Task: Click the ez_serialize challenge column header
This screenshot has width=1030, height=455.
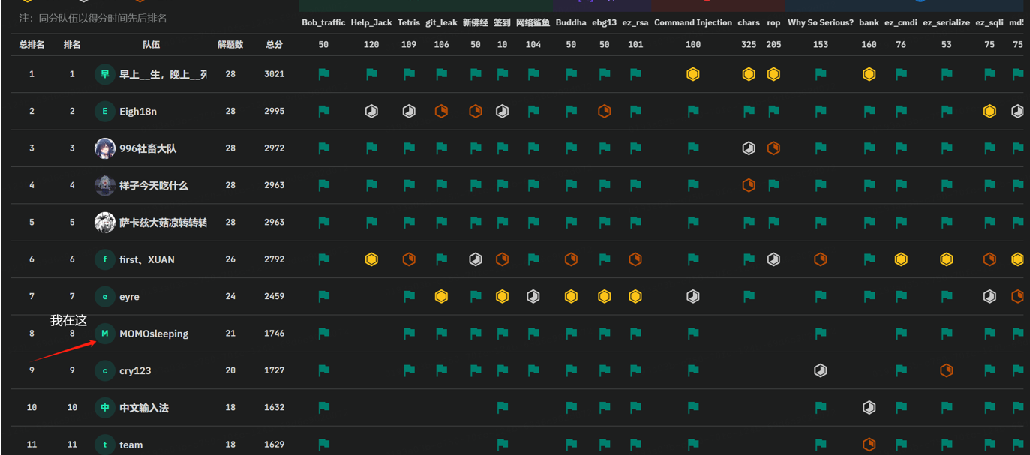Action: pos(946,22)
